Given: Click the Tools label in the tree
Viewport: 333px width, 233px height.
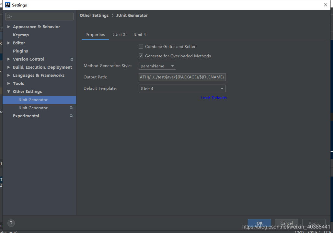Looking at the screenshot, I should coord(18,84).
